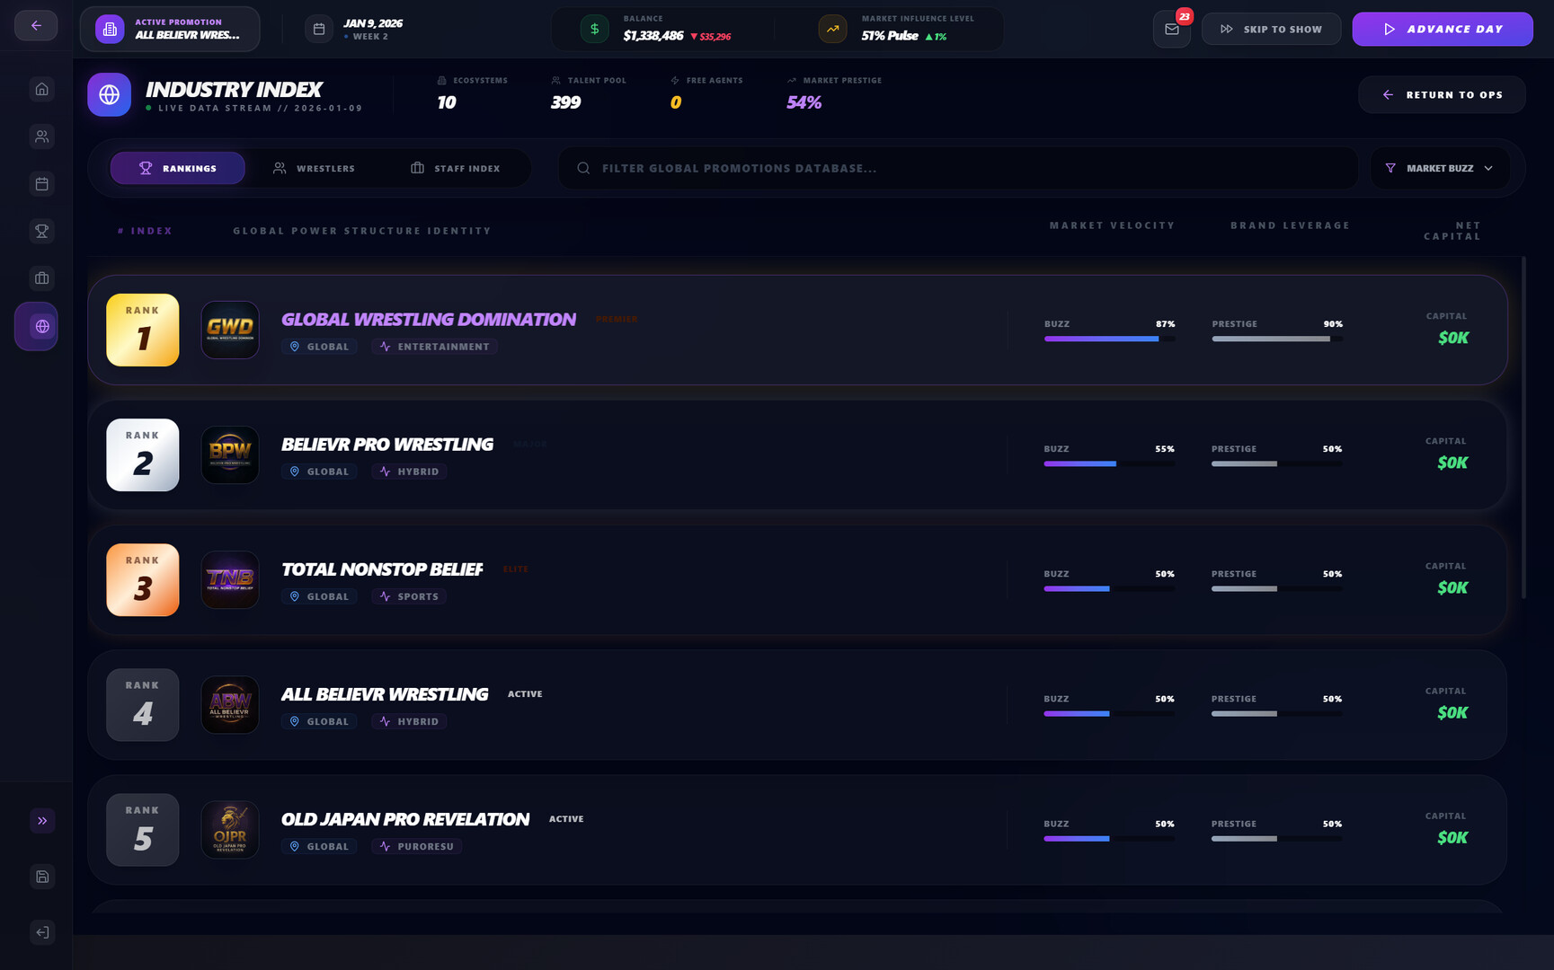Click the filter global promotions search field
The width and height of the screenshot is (1554, 970).
tap(957, 169)
